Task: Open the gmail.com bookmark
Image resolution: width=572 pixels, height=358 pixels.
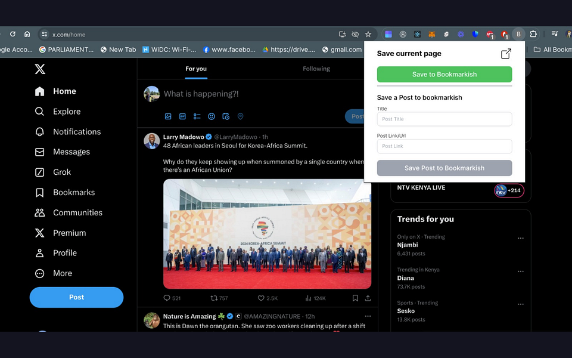Action: [342, 50]
